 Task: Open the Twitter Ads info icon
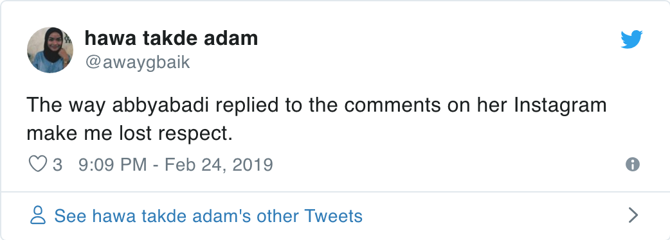(x=633, y=164)
